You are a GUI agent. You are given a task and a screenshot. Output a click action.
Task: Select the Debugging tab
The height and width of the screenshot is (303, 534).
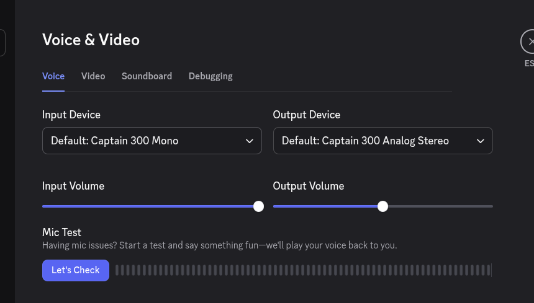pos(210,76)
